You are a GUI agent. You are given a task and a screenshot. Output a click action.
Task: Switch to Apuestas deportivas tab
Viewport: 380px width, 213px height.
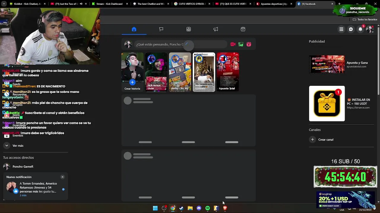[x=274, y=4]
